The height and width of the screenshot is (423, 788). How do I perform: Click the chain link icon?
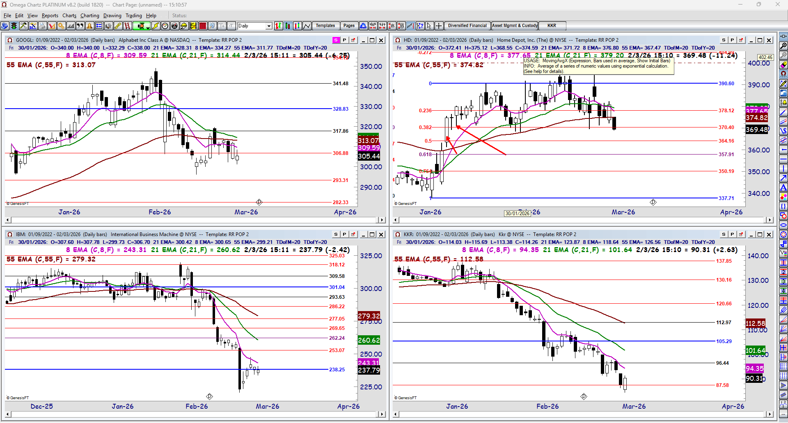118,26
